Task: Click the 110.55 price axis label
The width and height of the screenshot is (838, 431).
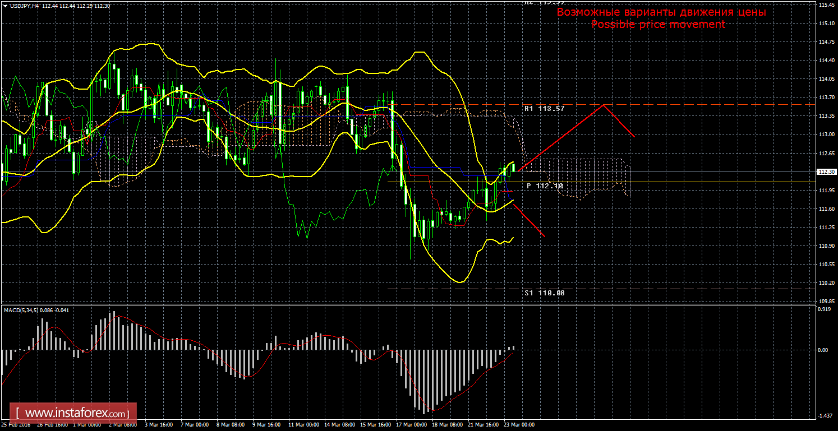Action: coord(827,265)
